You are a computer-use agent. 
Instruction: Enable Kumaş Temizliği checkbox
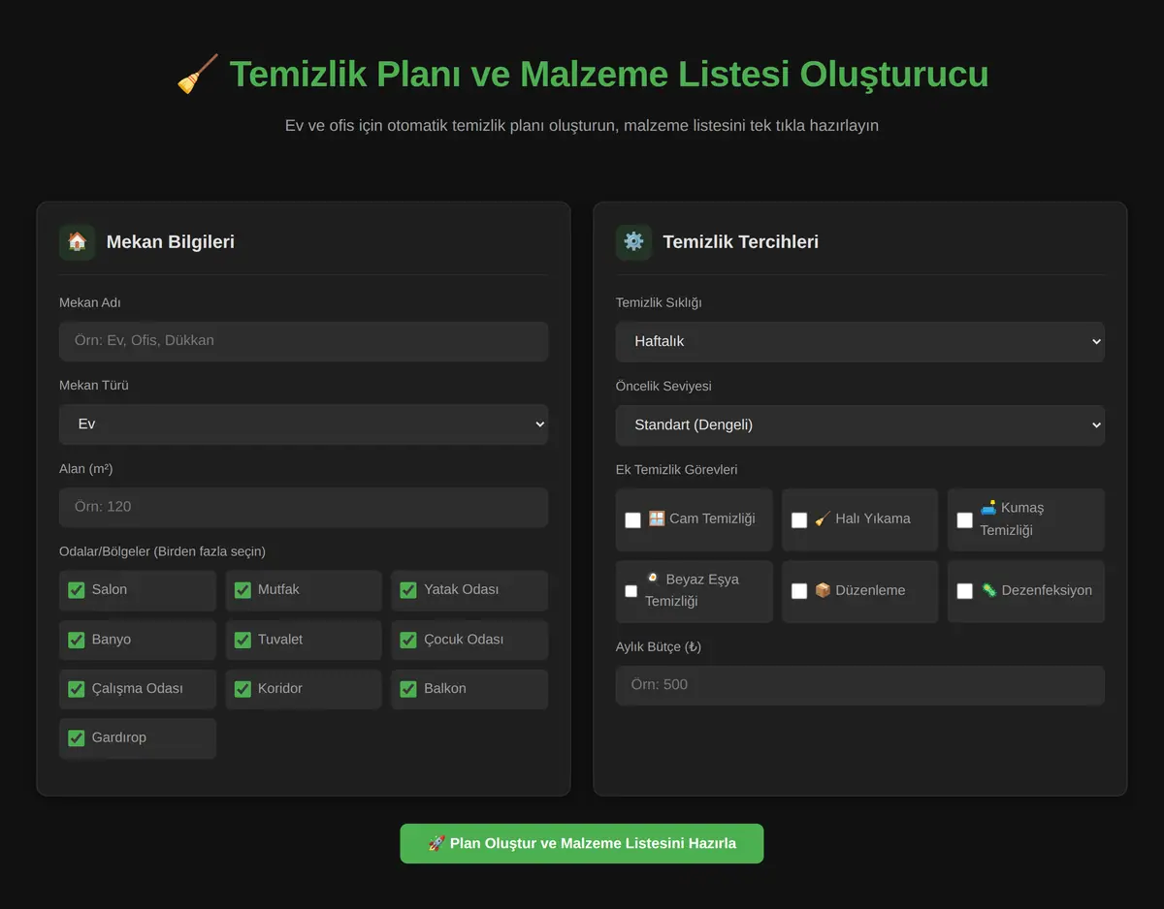(x=965, y=519)
